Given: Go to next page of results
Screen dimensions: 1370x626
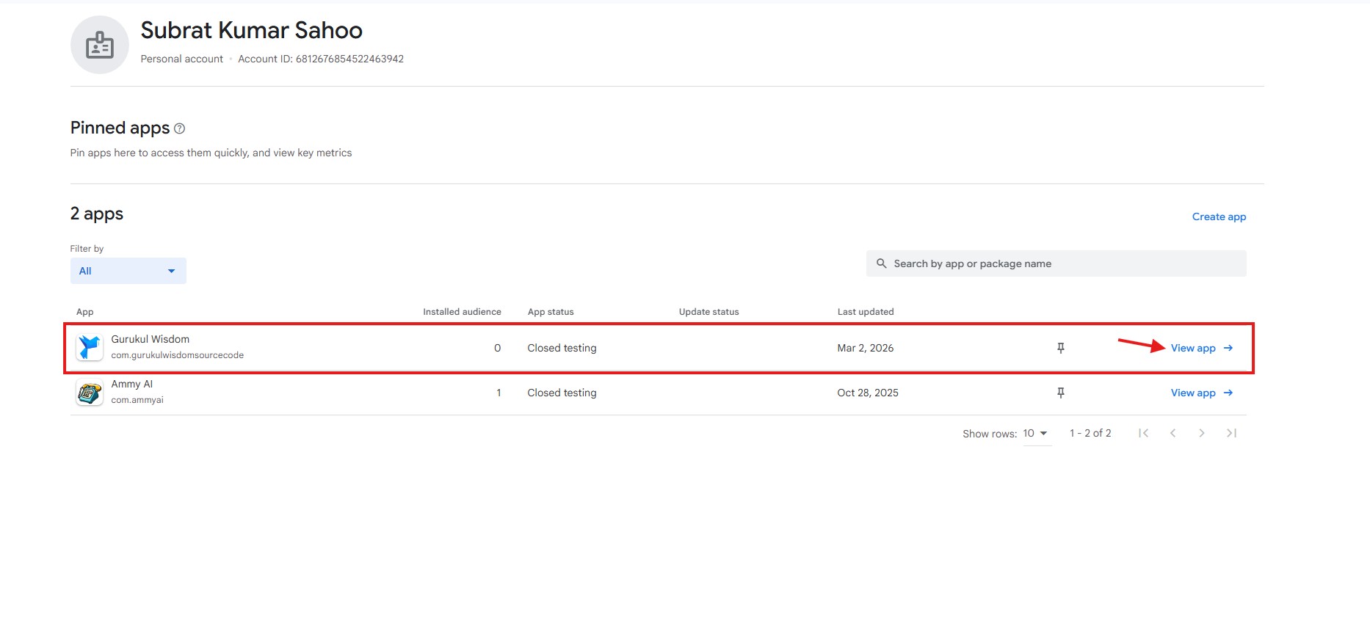Looking at the screenshot, I should pyautogui.click(x=1201, y=433).
